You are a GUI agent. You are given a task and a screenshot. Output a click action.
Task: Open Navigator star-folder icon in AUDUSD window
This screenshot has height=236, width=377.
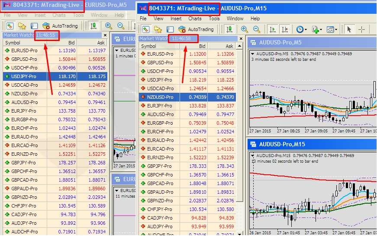coord(158,29)
